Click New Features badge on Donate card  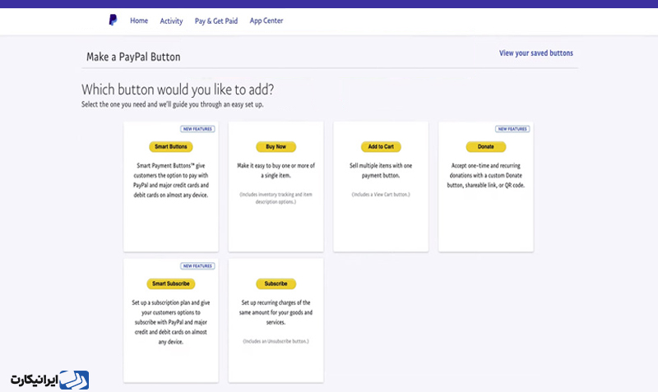(x=512, y=129)
